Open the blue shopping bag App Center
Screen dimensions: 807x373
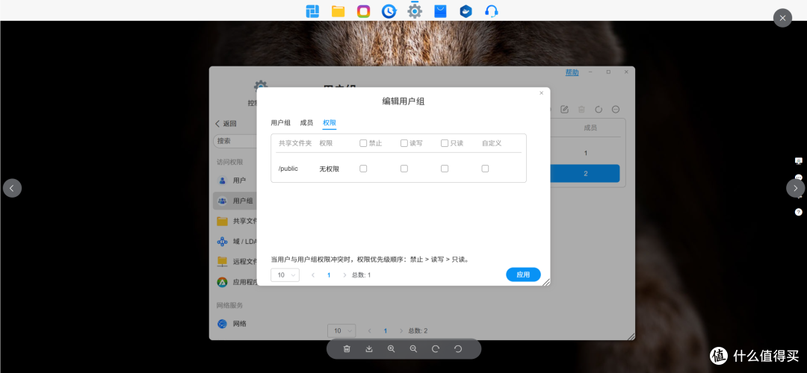(440, 10)
